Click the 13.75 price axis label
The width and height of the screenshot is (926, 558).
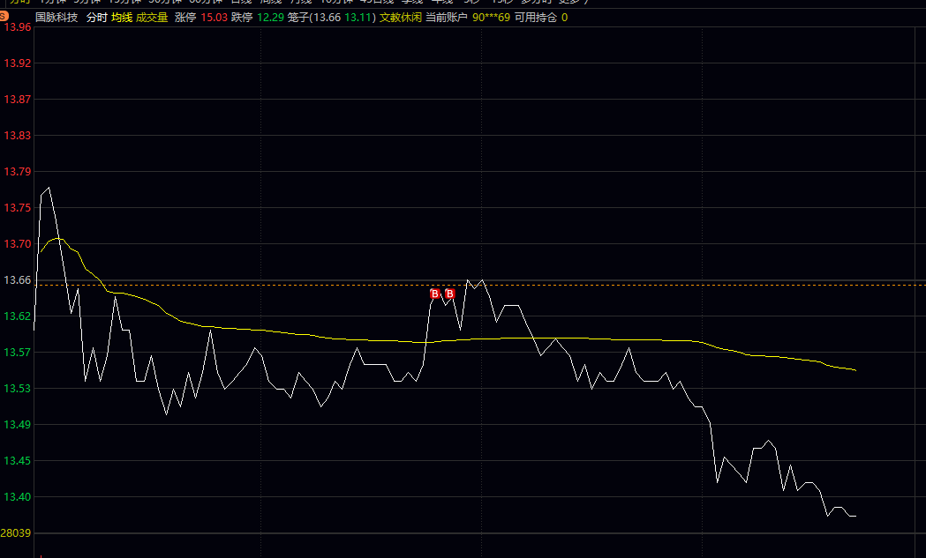tap(17, 208)
